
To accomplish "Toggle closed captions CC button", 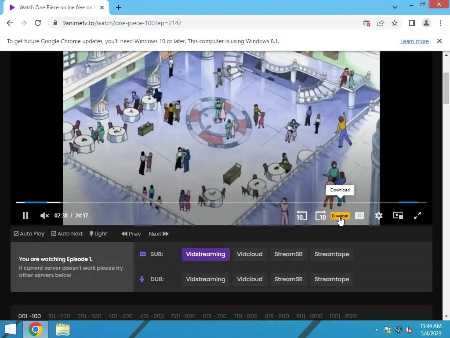I will point(359,216).
